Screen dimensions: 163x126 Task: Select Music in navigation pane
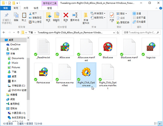coord(13,63)
